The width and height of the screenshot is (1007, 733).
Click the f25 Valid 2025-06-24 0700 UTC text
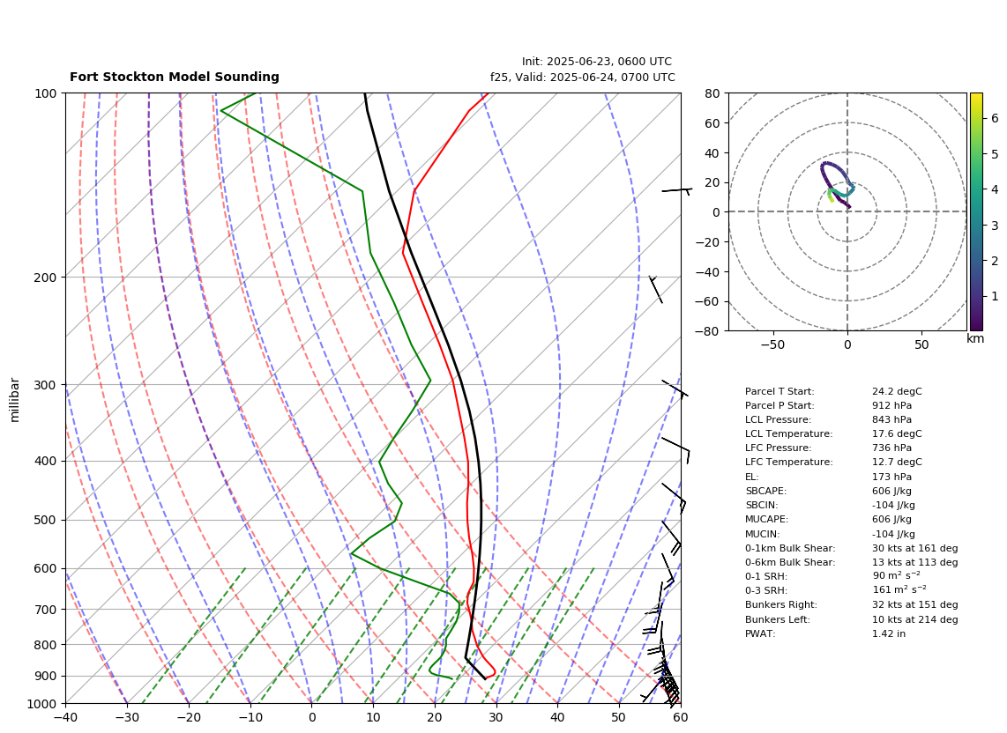[583, 78]
